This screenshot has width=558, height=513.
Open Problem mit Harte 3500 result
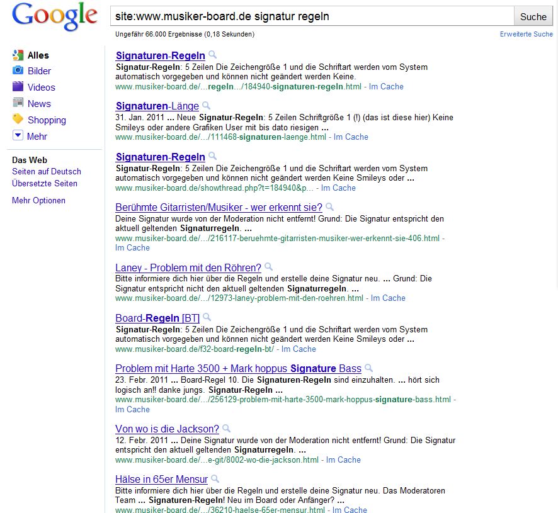tap(239, 369)
